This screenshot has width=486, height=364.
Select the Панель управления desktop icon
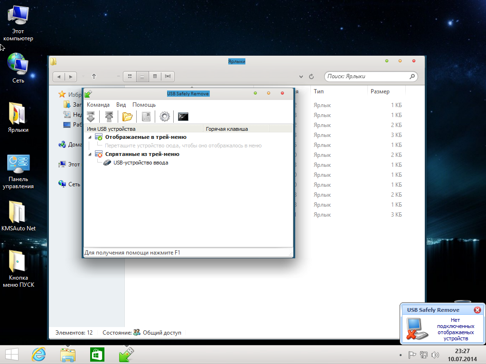point(18,172)
